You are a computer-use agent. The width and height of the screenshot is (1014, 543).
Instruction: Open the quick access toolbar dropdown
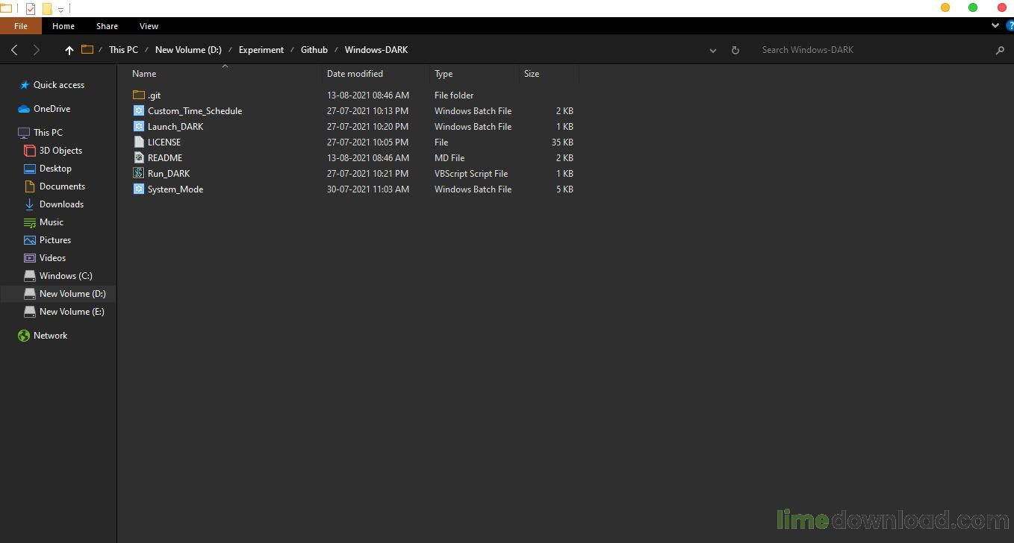coord(60,9)
